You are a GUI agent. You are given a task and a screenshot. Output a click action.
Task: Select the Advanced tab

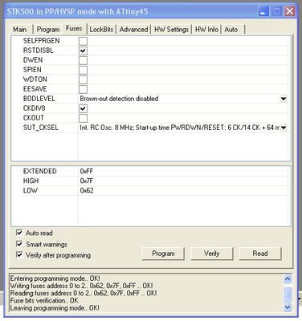coord(133,30)
